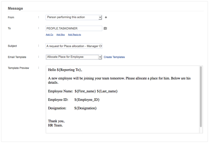209x143 pixels.
Task: Click the 'Hello ${Reporting To},' line in preview
Action: click(x=65, y=70)
